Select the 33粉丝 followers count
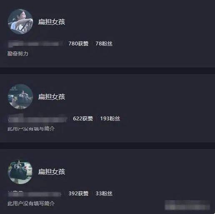 click(x=104, y=194)
